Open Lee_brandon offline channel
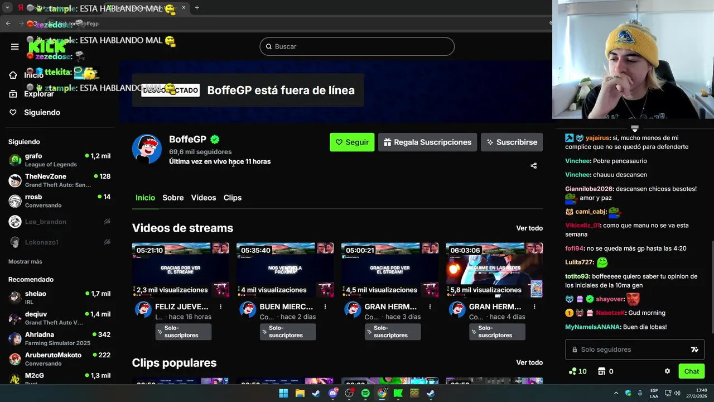 (59, 222)
